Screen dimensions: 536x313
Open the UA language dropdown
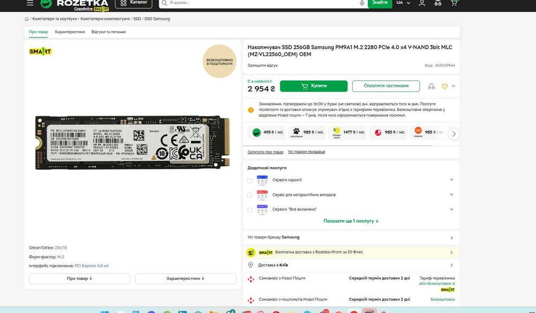(403, 3)
